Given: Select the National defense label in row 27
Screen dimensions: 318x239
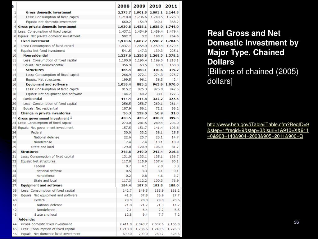Looking at the screenshot, I should [47, 137].
